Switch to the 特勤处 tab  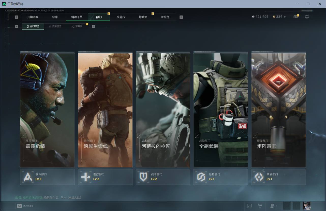(x=143, y=17)
